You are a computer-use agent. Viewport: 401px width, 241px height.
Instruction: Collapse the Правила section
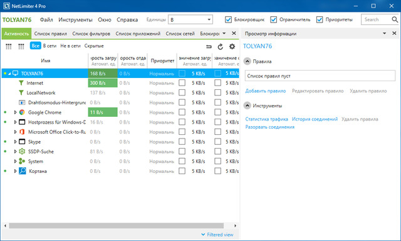(x=247, y=61)
